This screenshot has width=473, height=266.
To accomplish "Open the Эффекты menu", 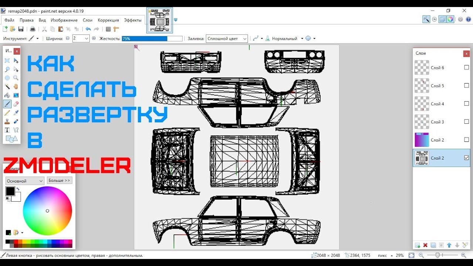I will point(133,20).
